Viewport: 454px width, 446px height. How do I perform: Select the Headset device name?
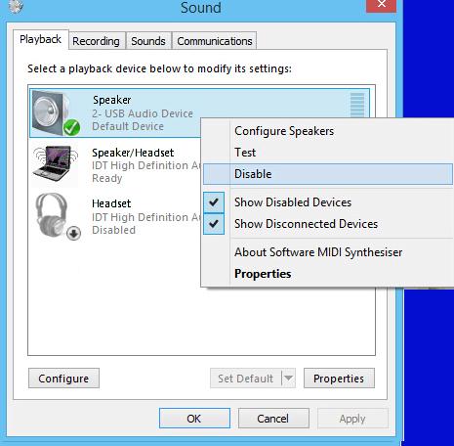click(x=111, y=203)
